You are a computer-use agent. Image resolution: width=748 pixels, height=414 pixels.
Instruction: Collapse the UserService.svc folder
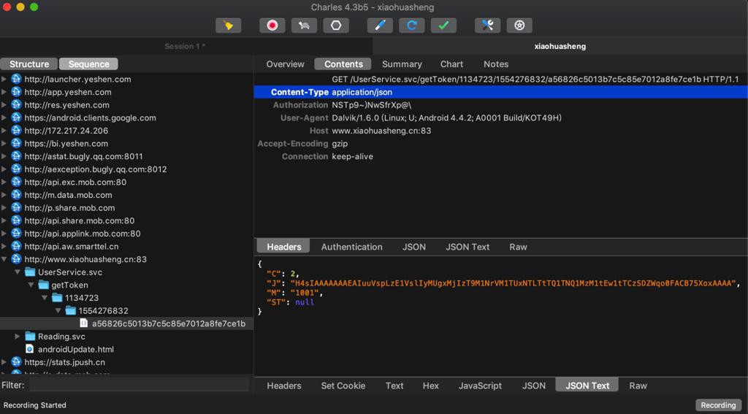click(18, 272)
